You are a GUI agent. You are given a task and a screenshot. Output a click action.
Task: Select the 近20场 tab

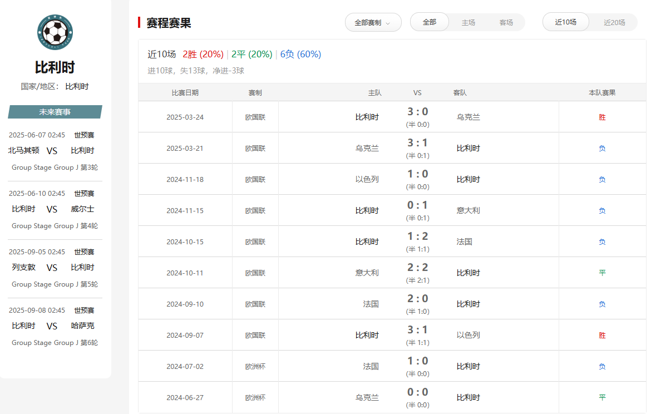pos(614,23)
